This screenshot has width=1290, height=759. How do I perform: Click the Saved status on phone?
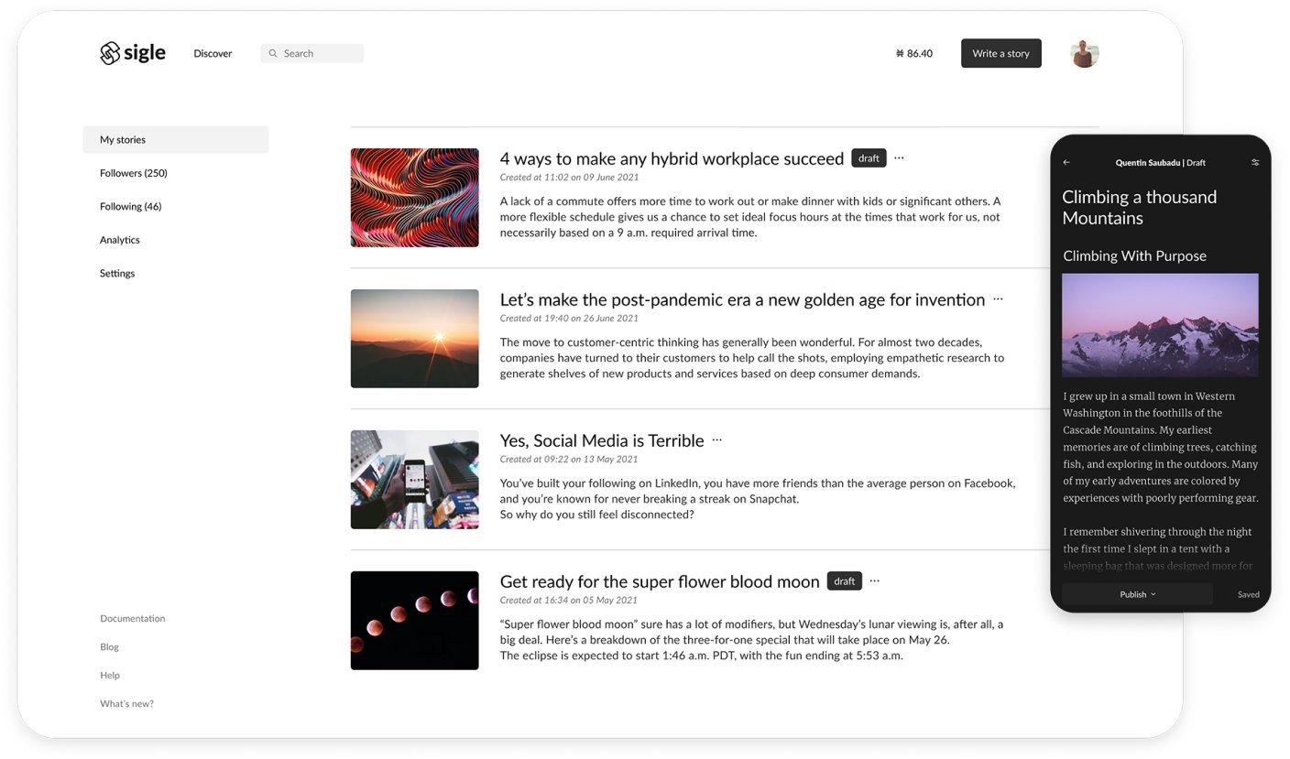point(1249,594)
